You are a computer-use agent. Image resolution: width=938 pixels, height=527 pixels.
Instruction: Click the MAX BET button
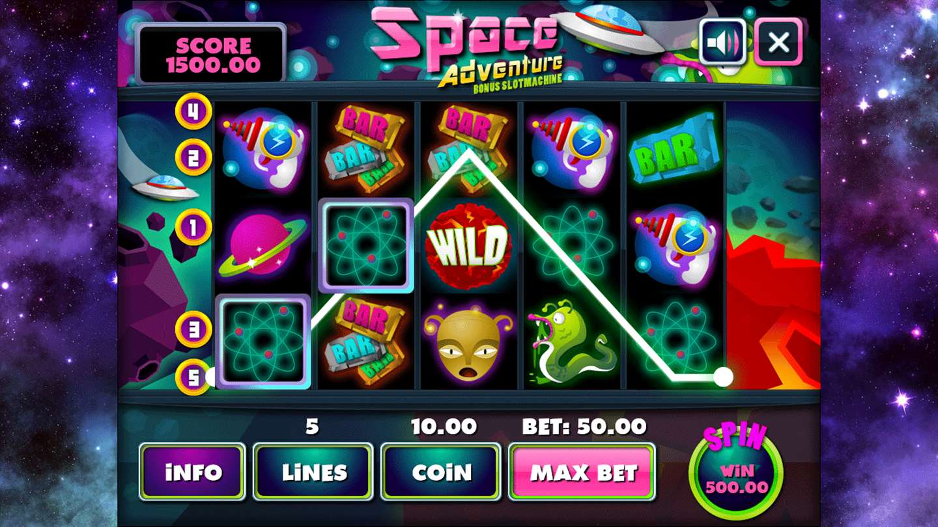[582, 472]
